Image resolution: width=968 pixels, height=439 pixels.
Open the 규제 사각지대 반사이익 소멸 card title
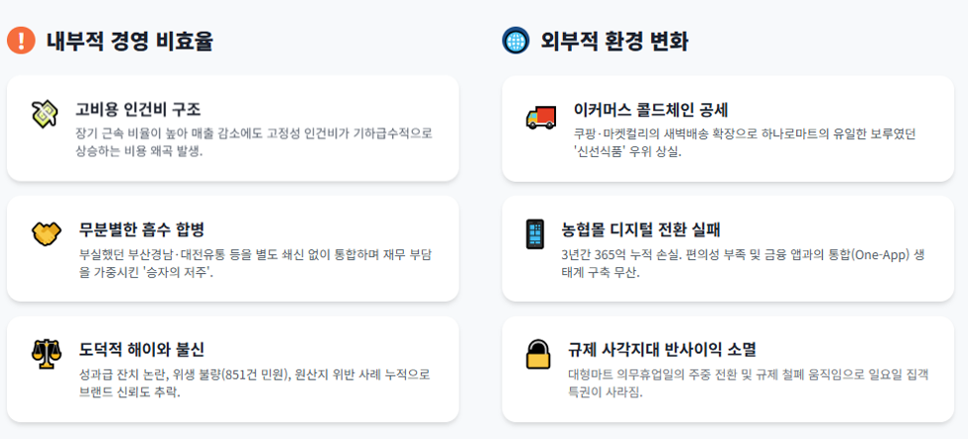coord(662,350)
